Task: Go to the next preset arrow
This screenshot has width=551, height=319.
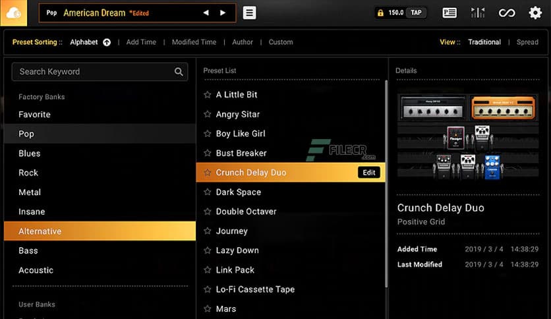Action: (x=223, y=13)
